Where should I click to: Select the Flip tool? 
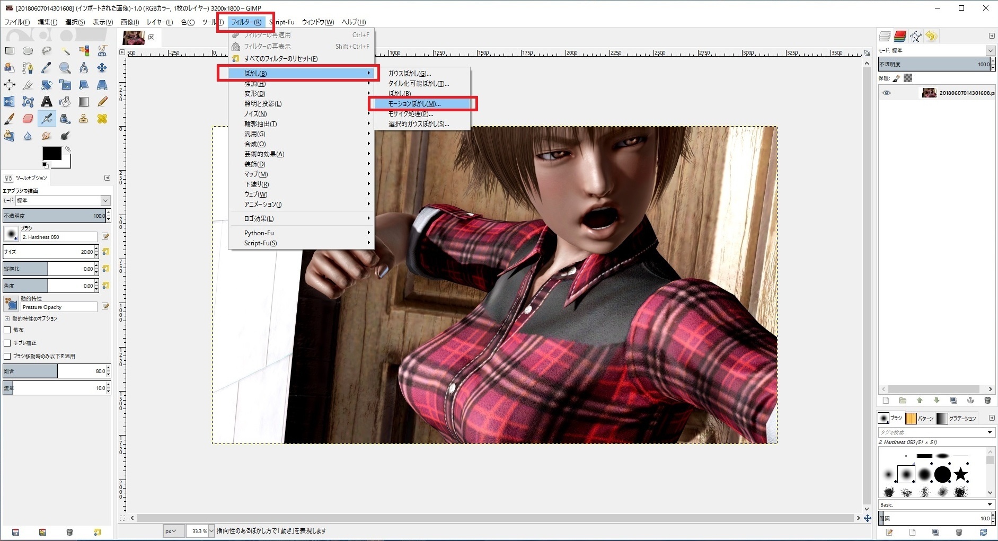(x=10, y=102)
